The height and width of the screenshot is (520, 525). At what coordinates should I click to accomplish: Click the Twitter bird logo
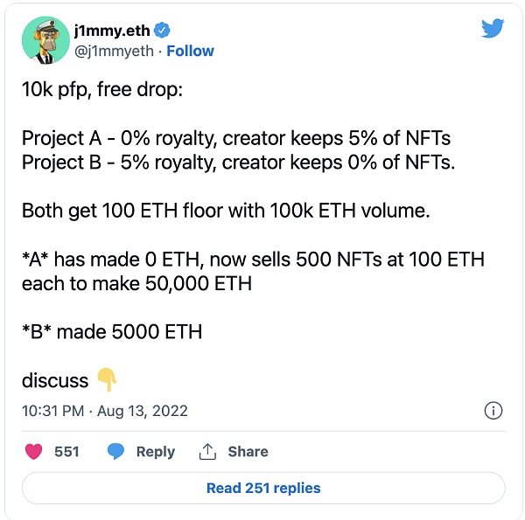coord(493,29)
